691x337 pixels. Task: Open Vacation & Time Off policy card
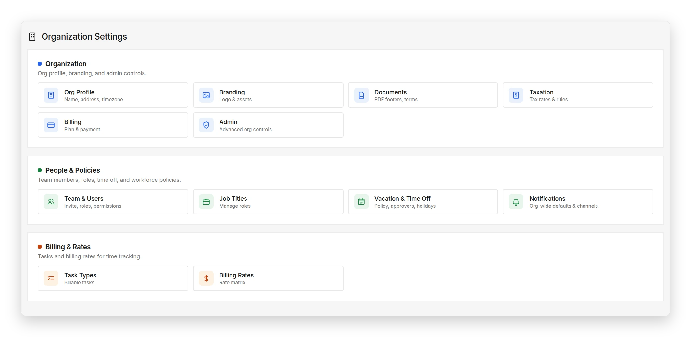[x=423, y=202]
